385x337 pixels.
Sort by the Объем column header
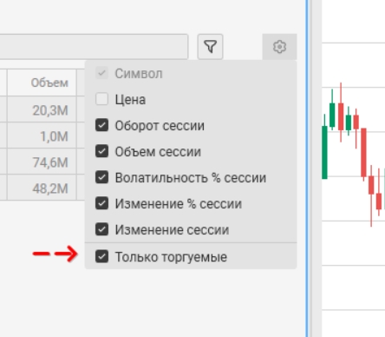coord(42,83)
